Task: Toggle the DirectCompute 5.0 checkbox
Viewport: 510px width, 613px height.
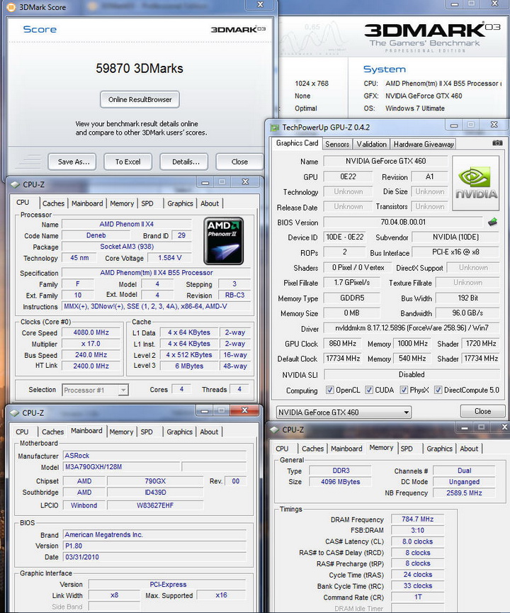Action: point(438,390)
